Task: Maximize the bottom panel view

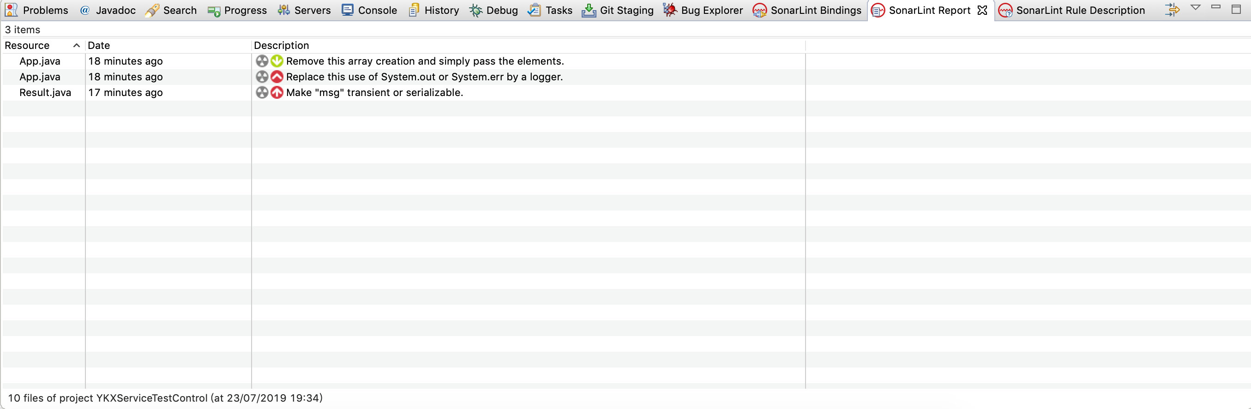Action: coord(1236,9)
